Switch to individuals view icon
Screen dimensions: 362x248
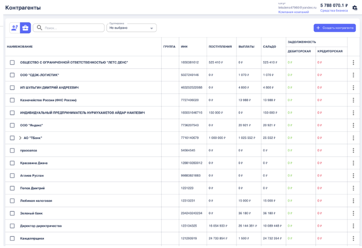point(14,28)
